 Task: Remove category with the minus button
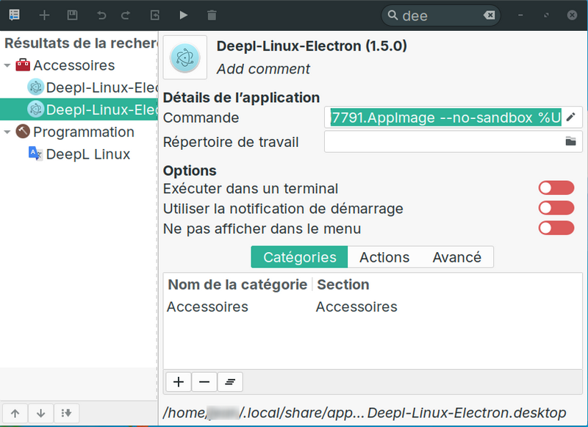pyautogui.click(x=204, y=381)
